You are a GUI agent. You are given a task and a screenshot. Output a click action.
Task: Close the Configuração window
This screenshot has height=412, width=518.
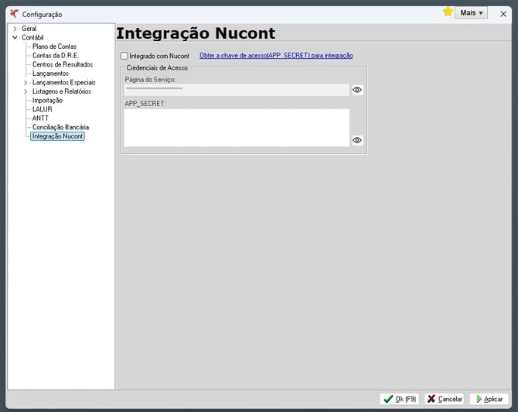(503, 14)
